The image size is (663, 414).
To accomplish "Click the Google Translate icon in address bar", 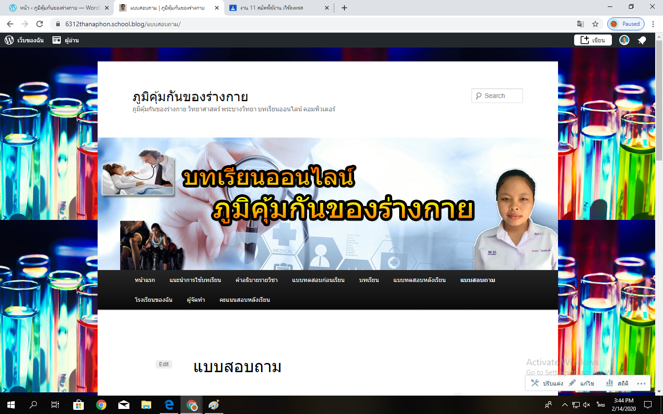I will pyautogui.click(x=581, y=24).
